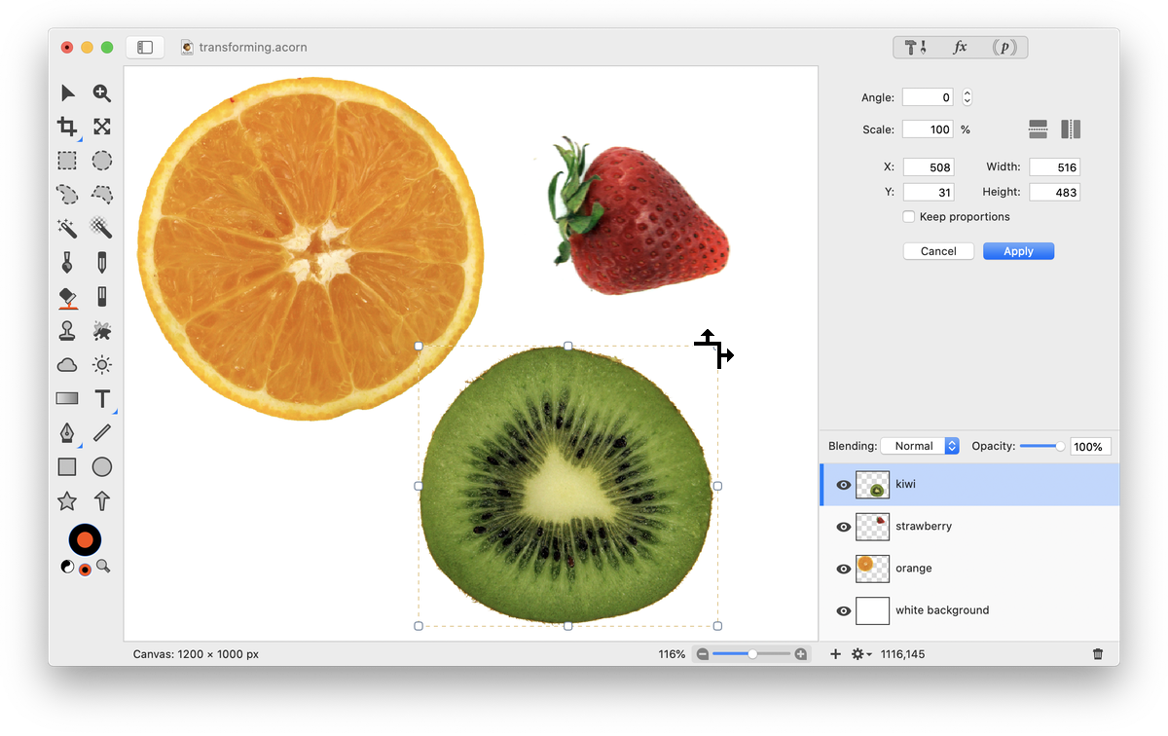This screenshot has height=736, width=1168.
Task: Select the pencil drawing tool
Action: 101,262
